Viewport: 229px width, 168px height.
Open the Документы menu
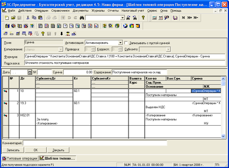pos(80,11)
